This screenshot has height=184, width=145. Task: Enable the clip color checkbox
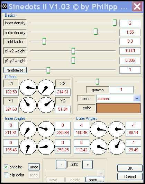(x=6, y=175)
